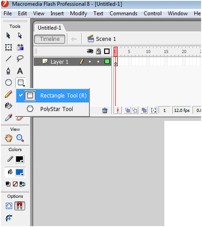Click frame 10 on the timeline ruler

coord(148,52)
